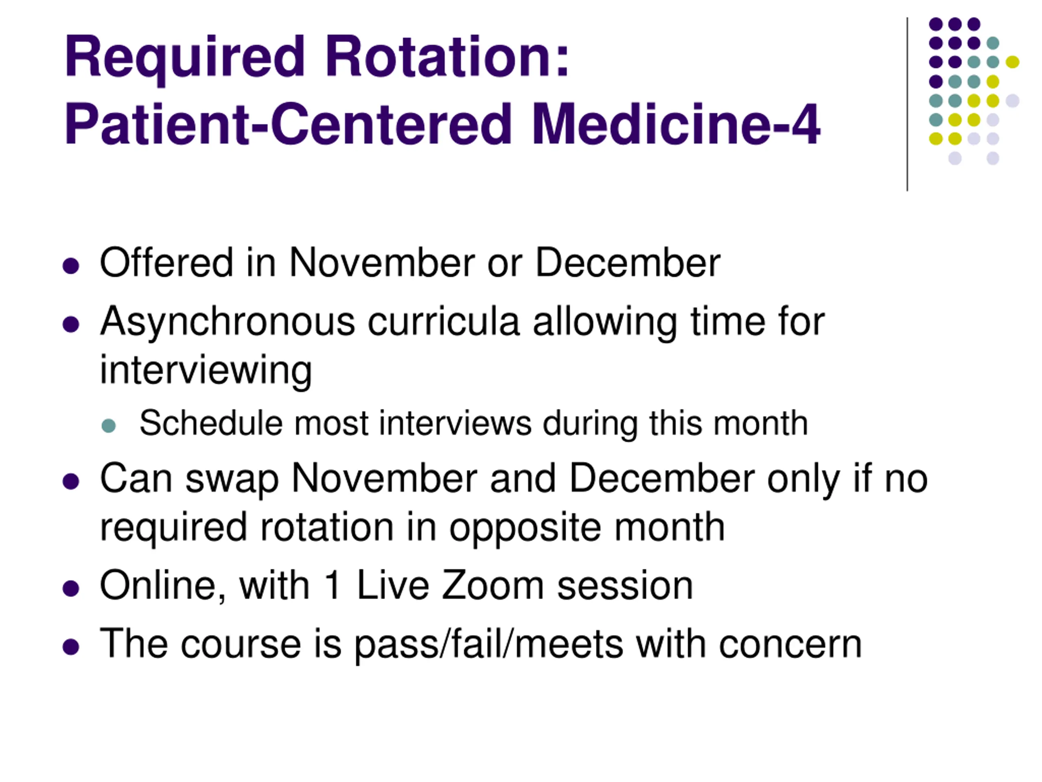
Task: Click the yellow dot at the dot grid's right edge
Action: 1012,62
